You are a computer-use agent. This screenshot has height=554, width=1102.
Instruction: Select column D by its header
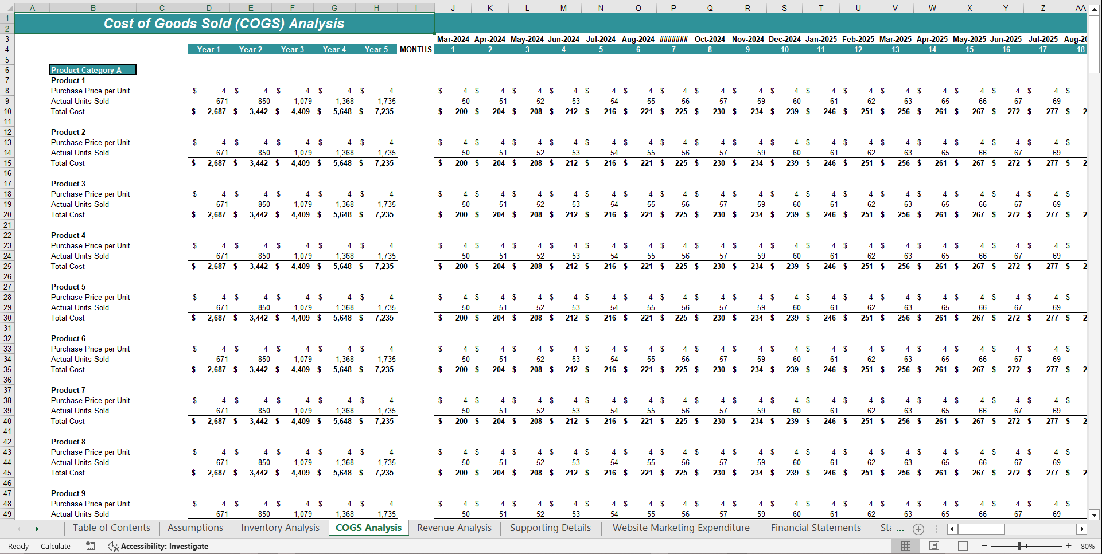209,7
